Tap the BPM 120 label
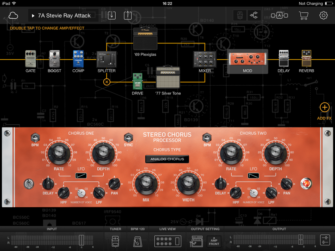 tap(138, 229)
